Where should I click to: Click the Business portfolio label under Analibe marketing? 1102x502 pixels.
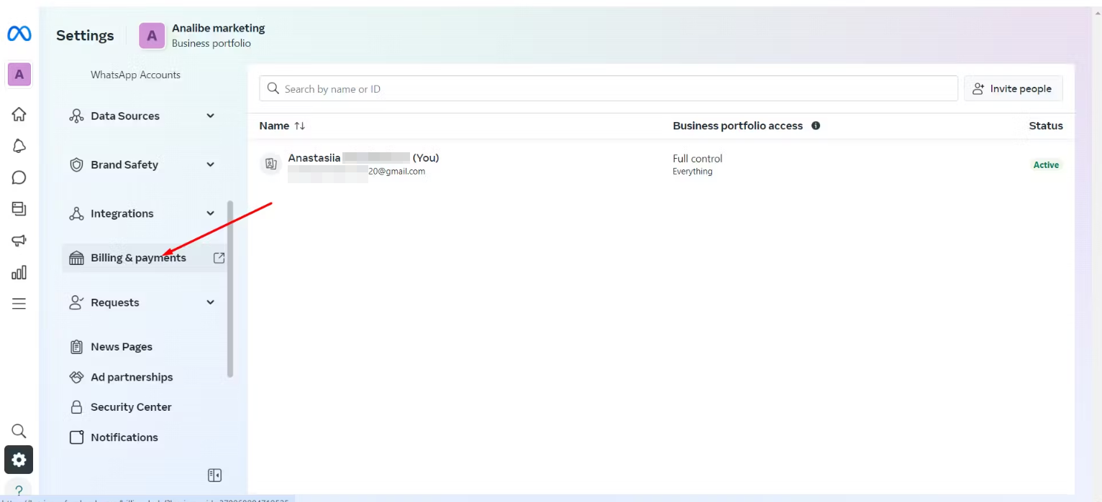pyautogui.click(x=211, y=43)
